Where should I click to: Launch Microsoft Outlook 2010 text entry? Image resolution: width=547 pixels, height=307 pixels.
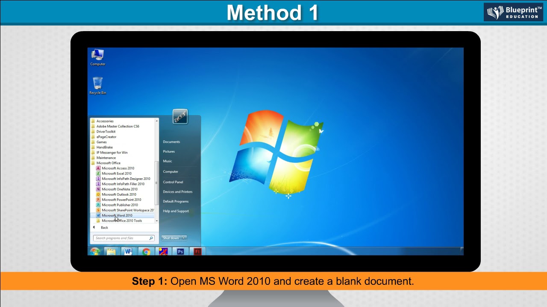[119, 194]
